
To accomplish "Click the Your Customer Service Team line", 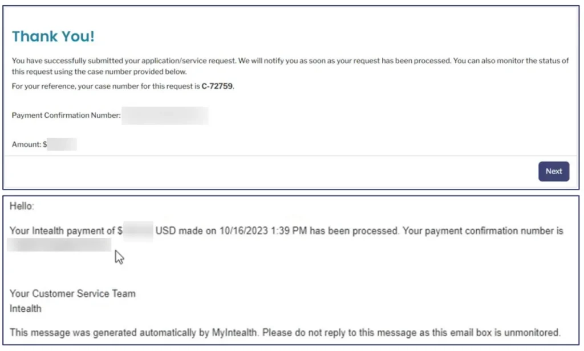I will click(72, 294).
